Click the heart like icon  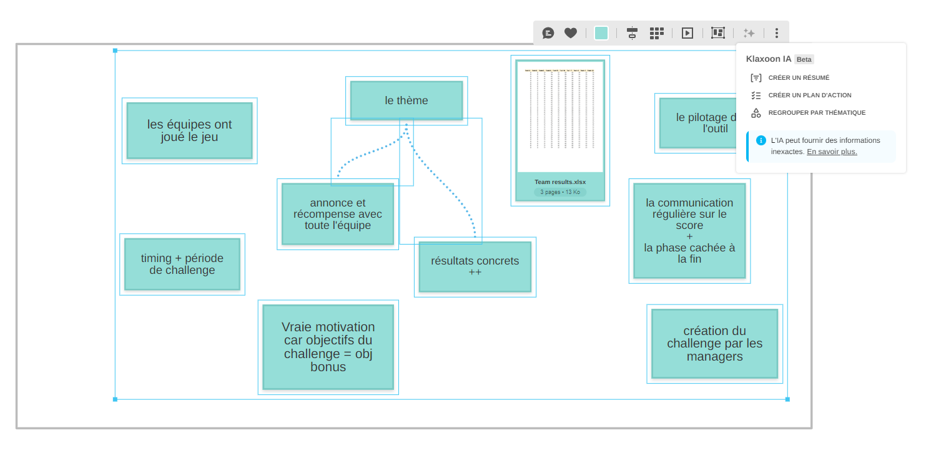(x=571, y=33)
